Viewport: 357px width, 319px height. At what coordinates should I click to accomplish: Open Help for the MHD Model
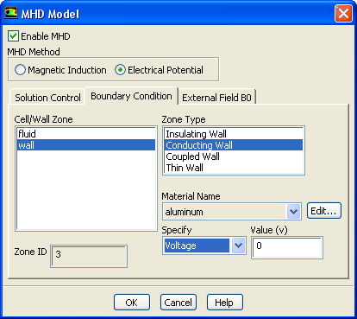224,303
